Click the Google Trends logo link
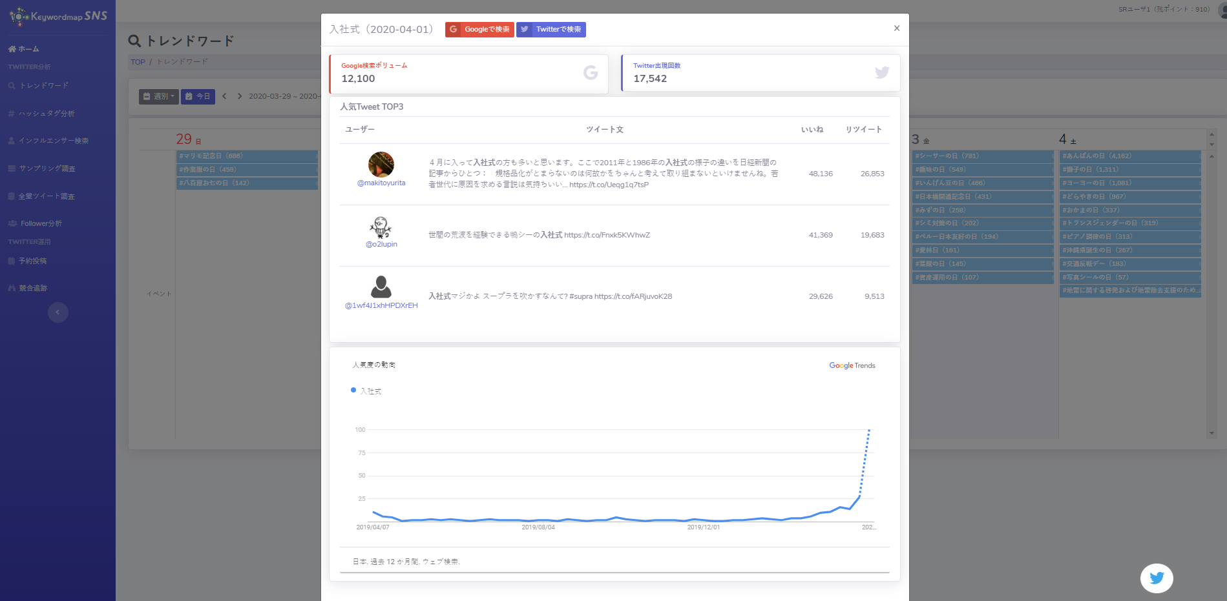 point(852,365)
